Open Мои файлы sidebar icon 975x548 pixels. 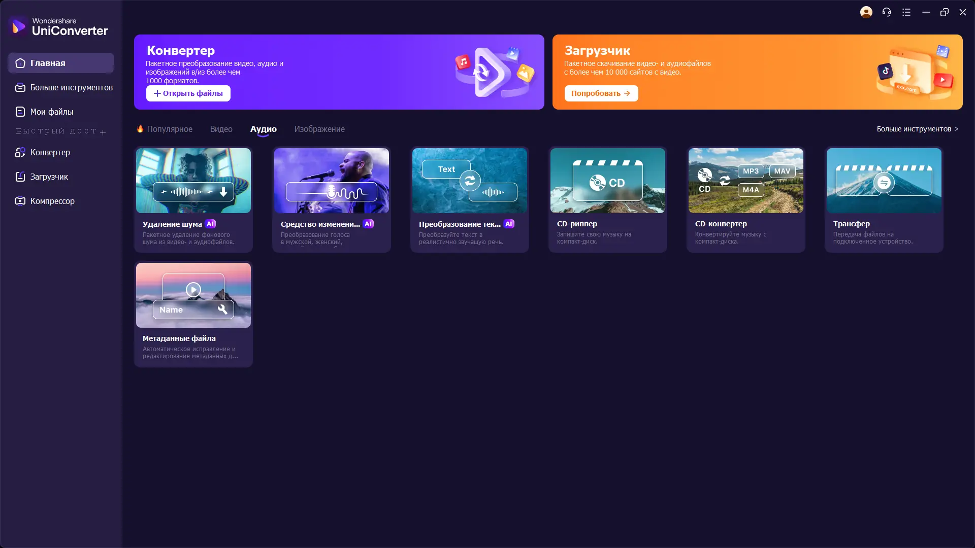point(20,112)
